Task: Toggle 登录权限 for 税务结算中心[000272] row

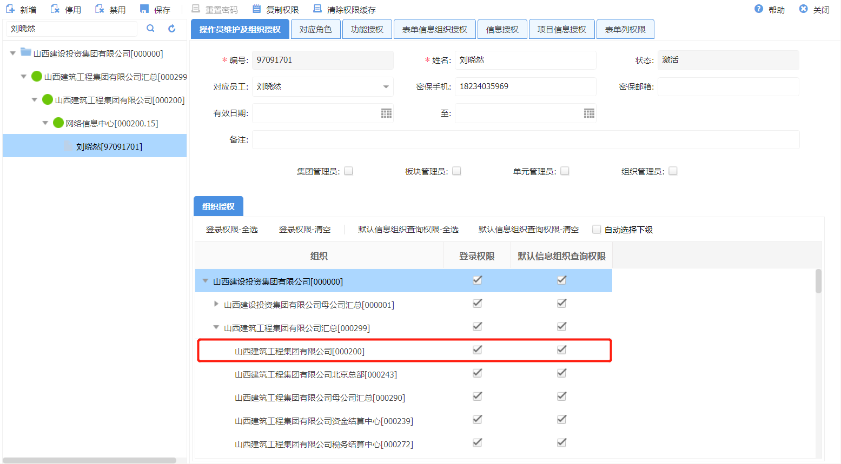Action: coord(477,443)
